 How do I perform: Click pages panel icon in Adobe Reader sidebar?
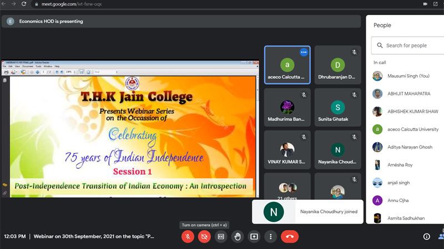[5, 80]
